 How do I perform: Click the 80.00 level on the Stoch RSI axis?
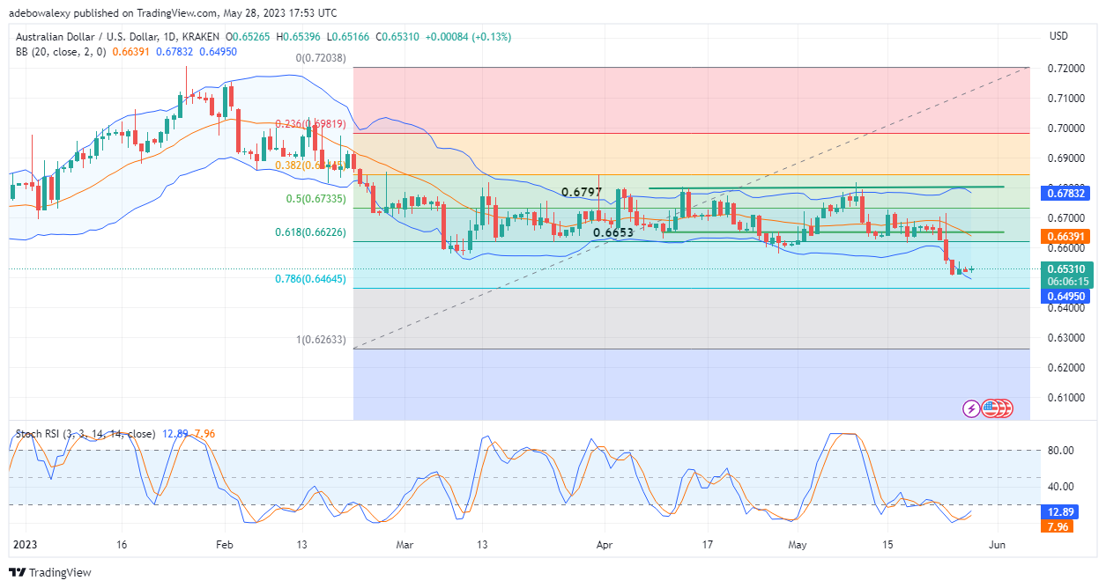[1062, 450]
